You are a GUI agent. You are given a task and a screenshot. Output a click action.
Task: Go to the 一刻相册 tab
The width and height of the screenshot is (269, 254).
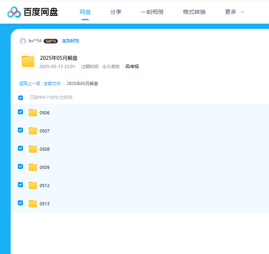pyautogui.click(x=152, y=12)
